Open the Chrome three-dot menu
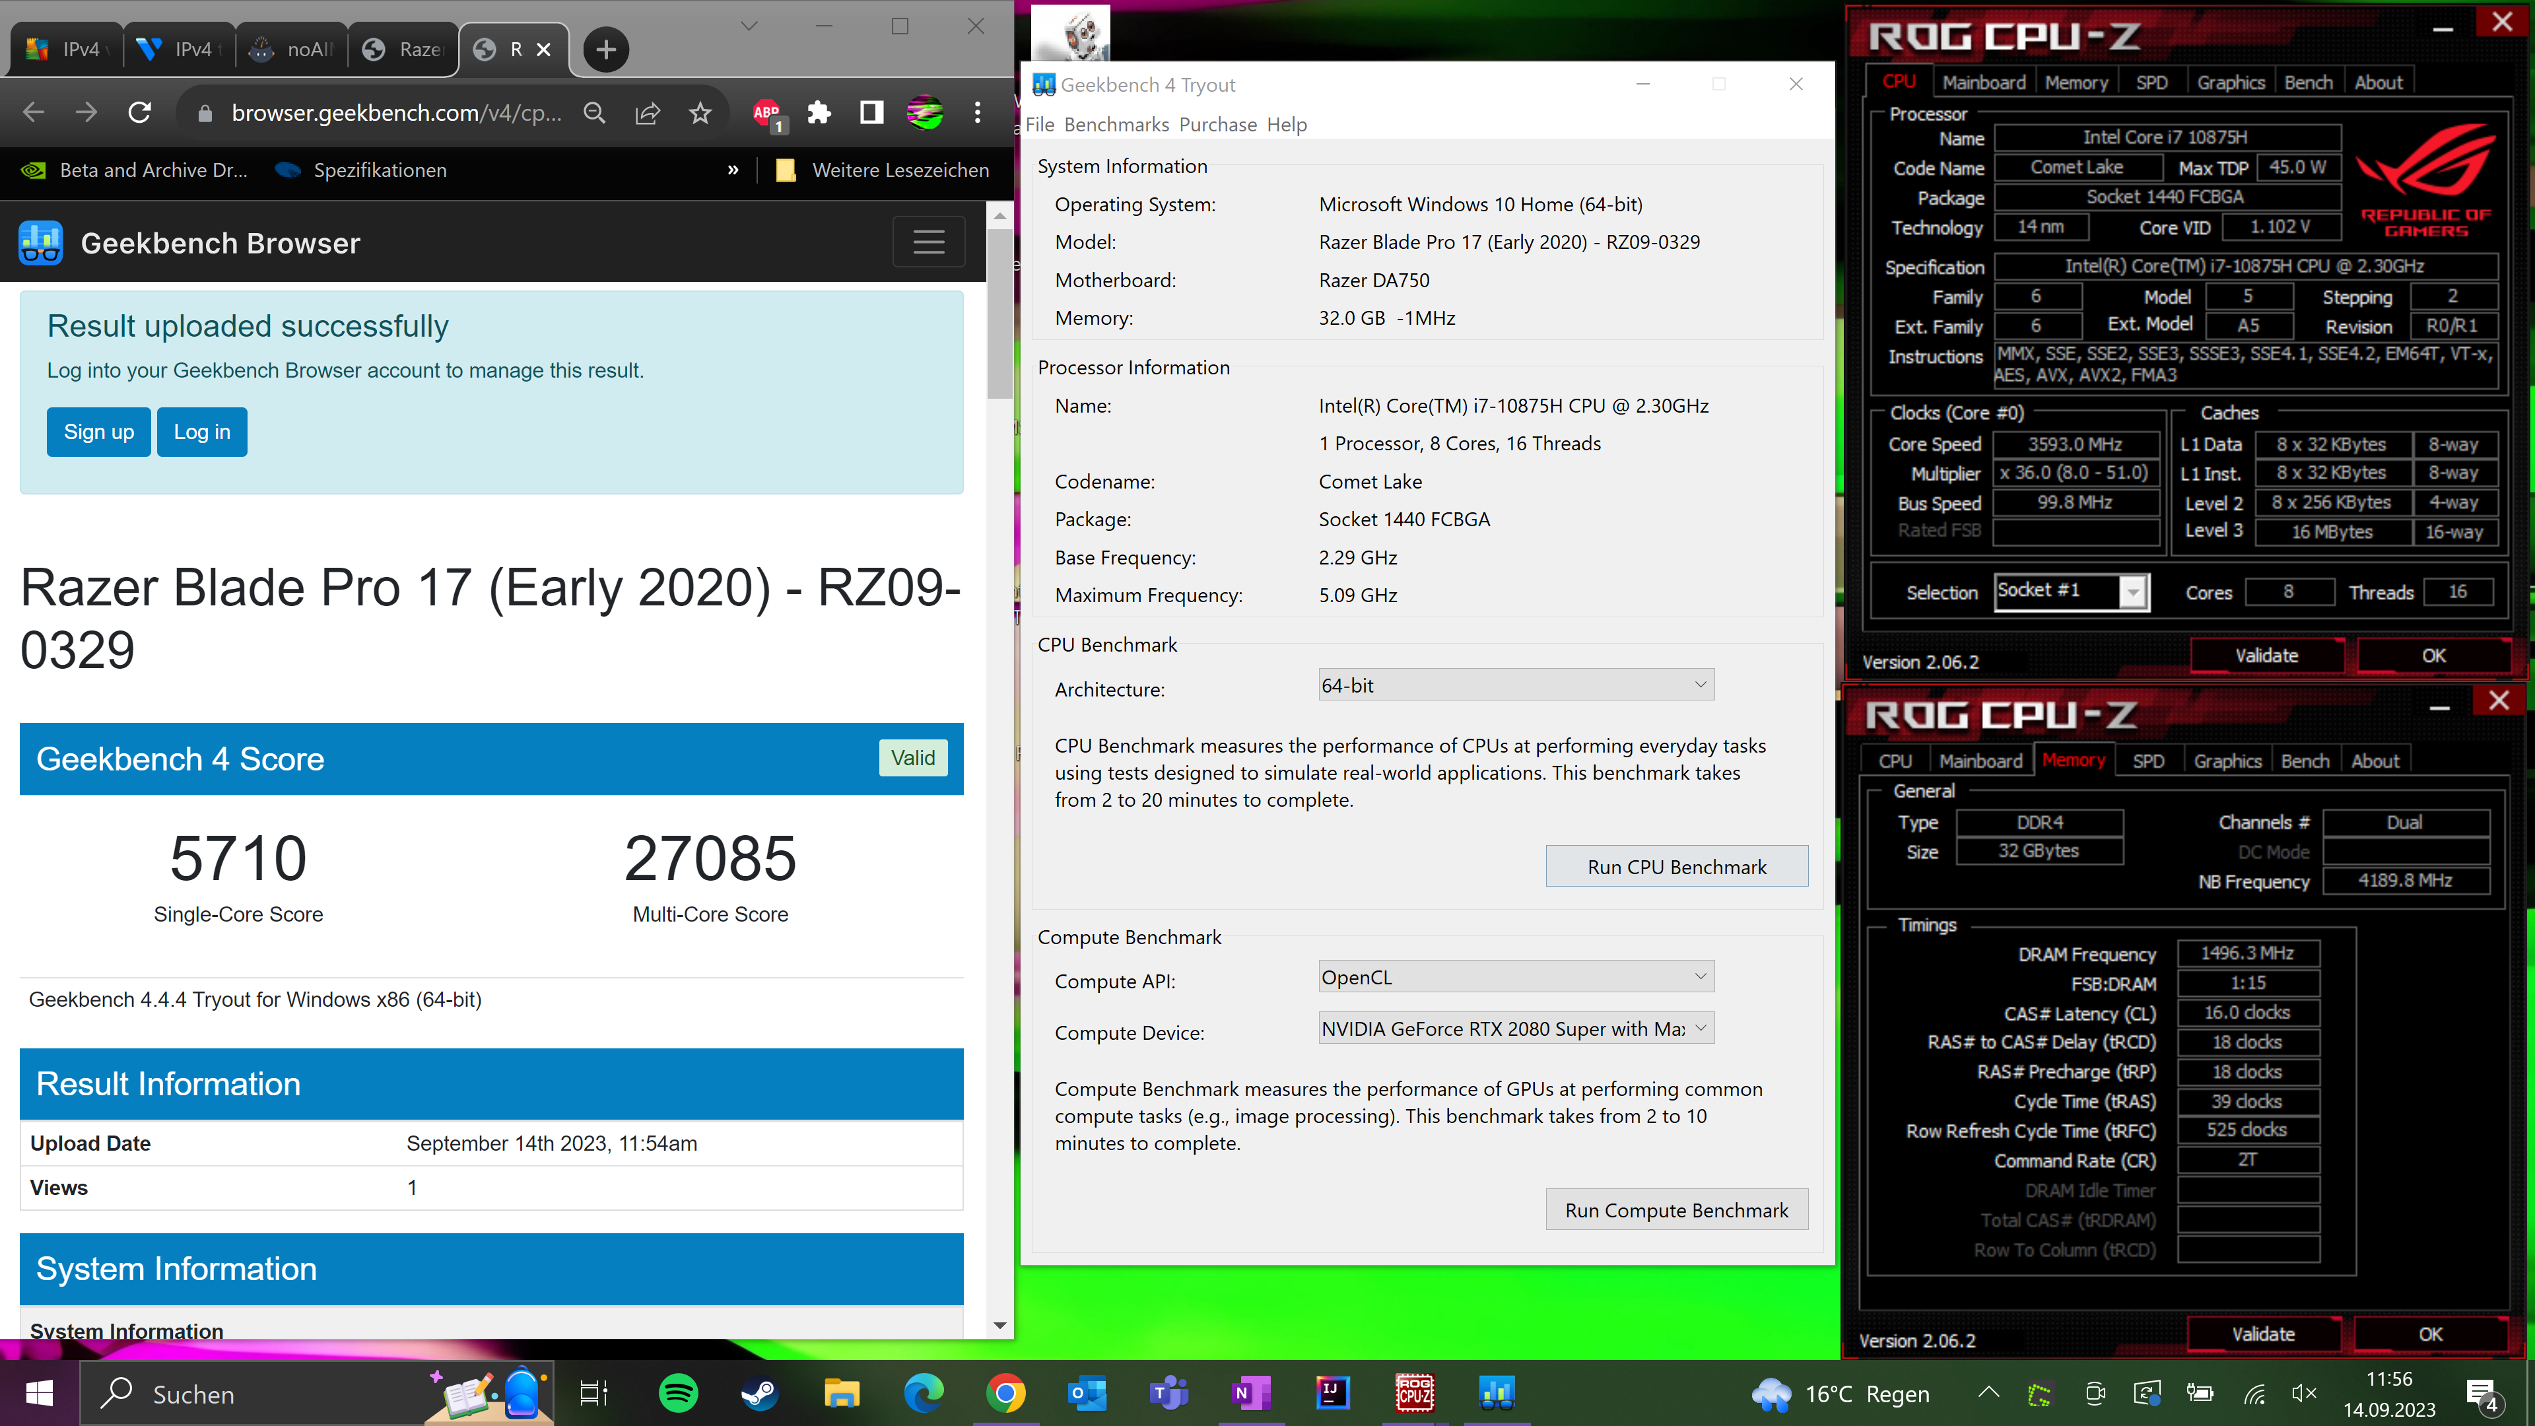Screen dimensions: 2535x1426 [x=977, y=113]
